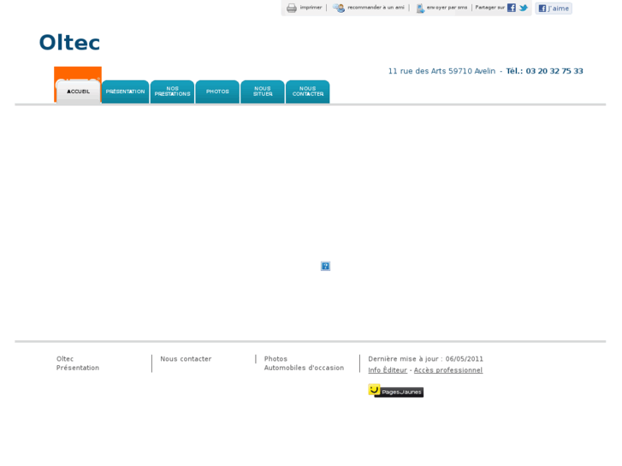Open the Nous Situer tab
Image resolution: width=622 pixels, height=466 pixels.
(263, 91)
